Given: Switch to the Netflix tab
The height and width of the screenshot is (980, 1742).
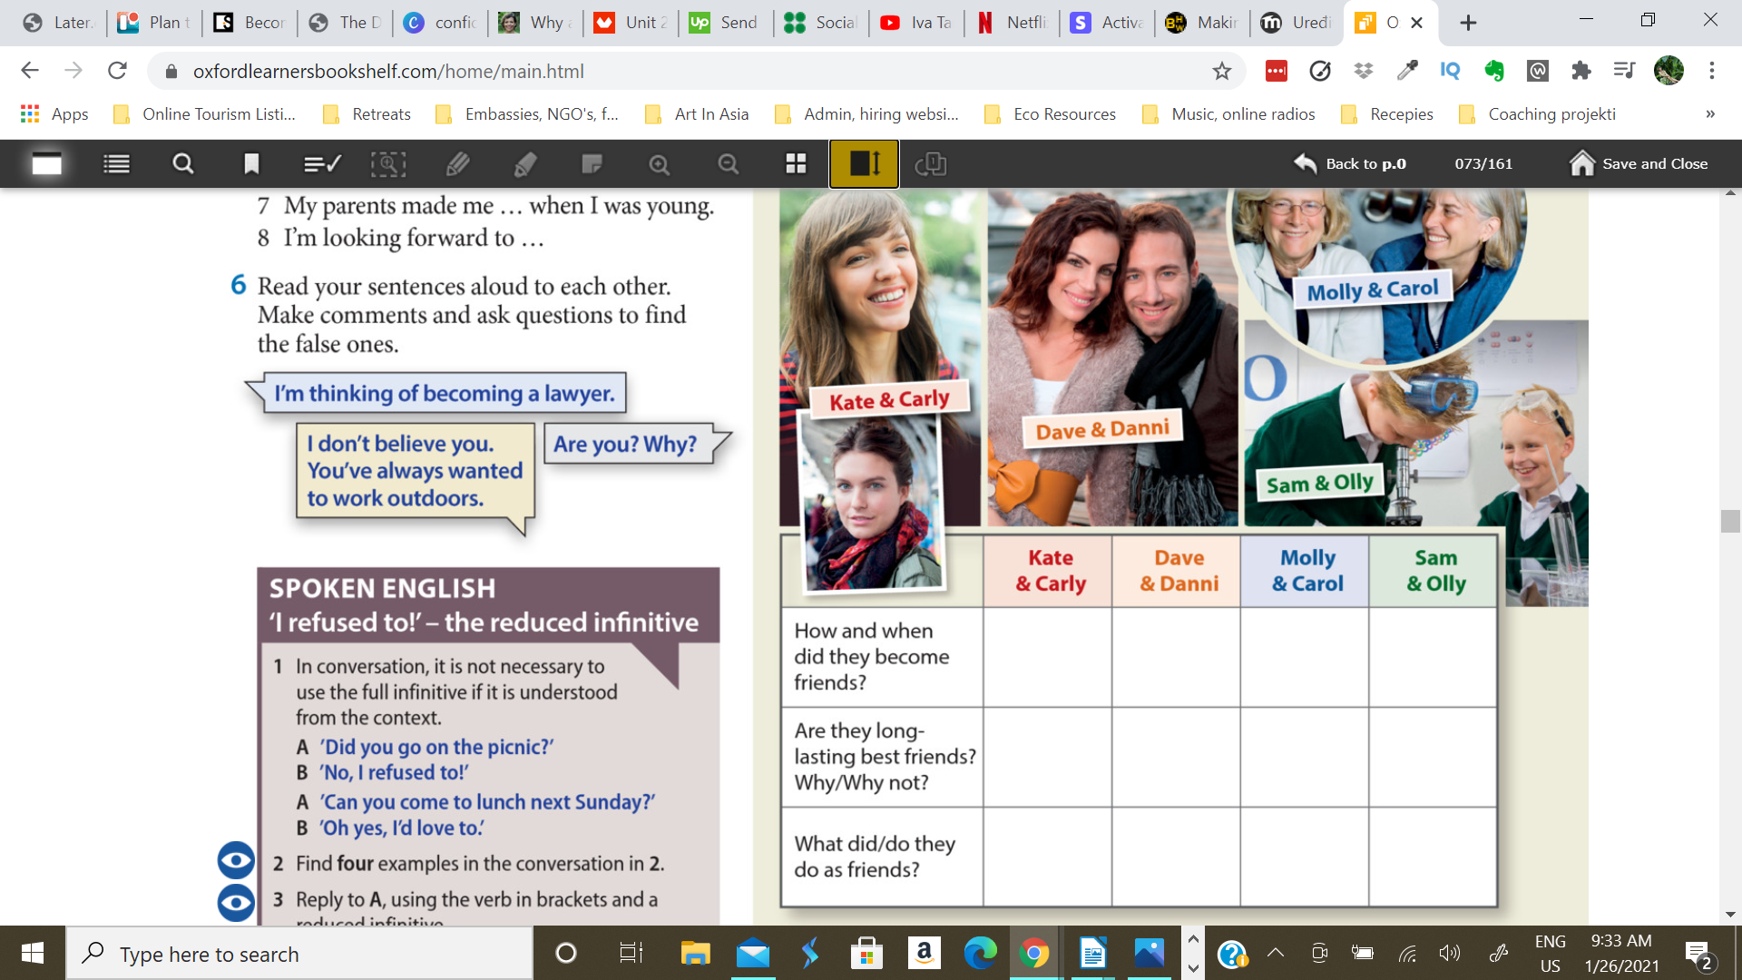Looking at the screenshot, I should click(1012, 23).
